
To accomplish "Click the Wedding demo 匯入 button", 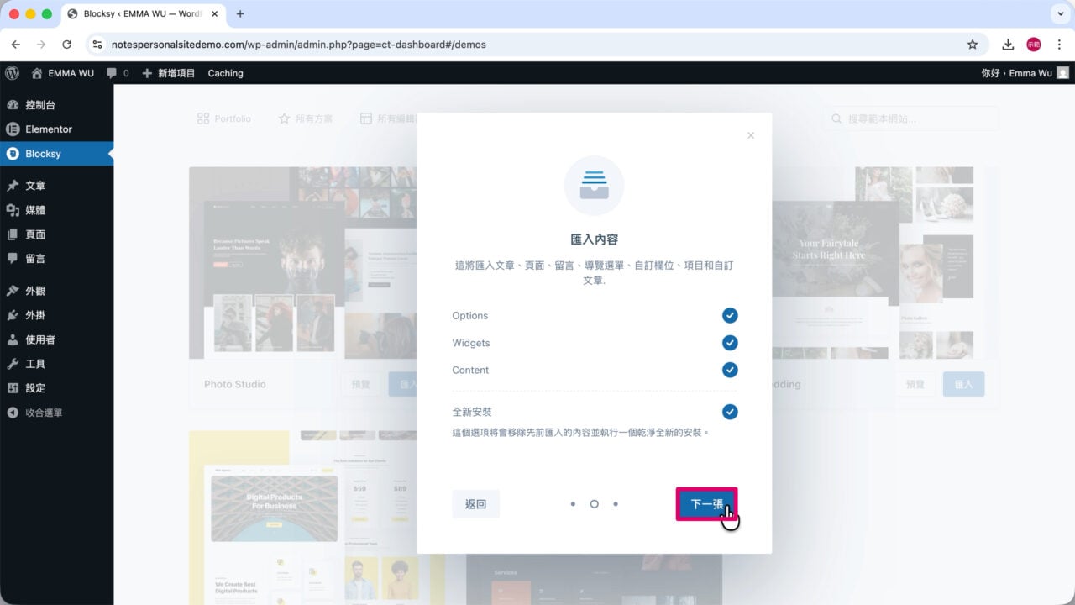I will coord(963,384).
